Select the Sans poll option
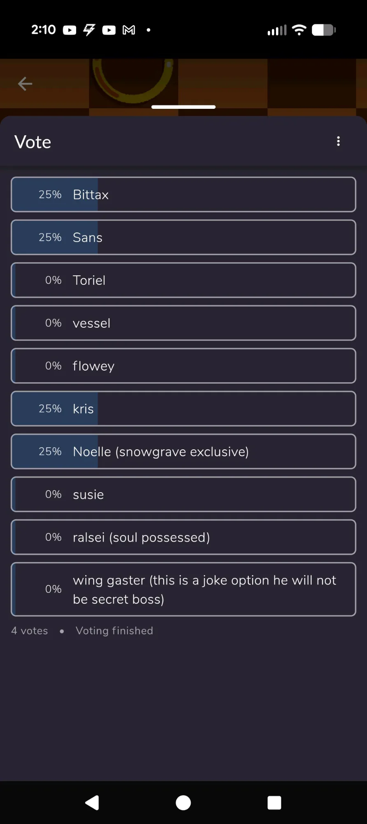 pyautogui.click(x=183, y=237)
